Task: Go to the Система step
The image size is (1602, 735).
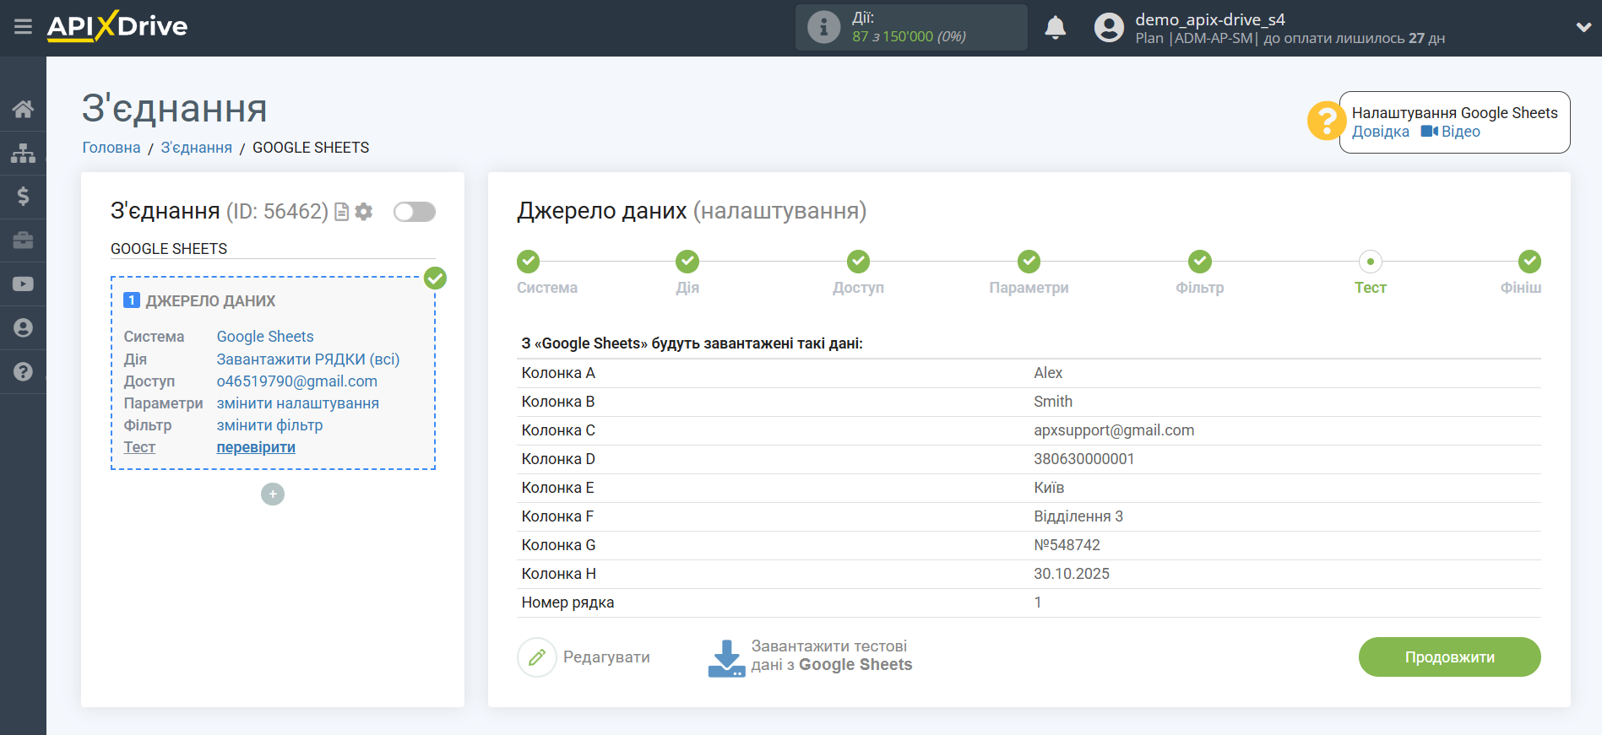Action: pyautogui.click(x=529, y=262)
